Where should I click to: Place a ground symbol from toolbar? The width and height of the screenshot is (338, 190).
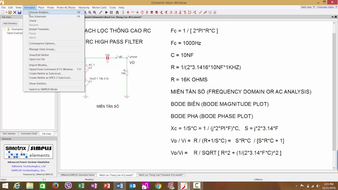(138, 12)
